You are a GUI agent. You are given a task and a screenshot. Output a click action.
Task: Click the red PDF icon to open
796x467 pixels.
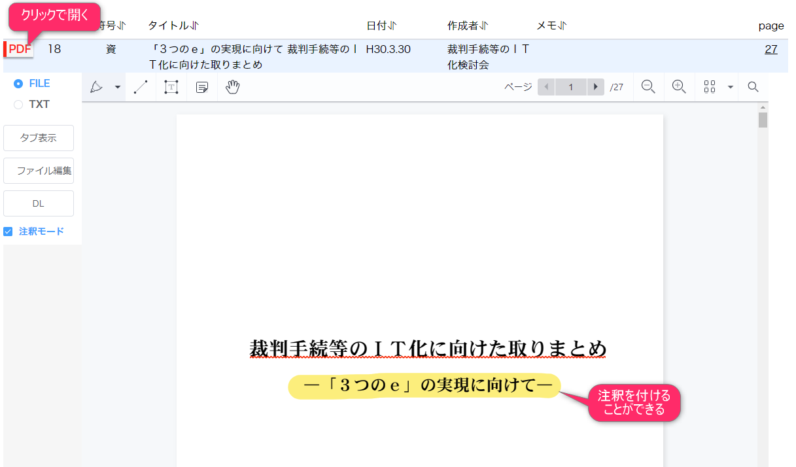(x=20, y=49)
